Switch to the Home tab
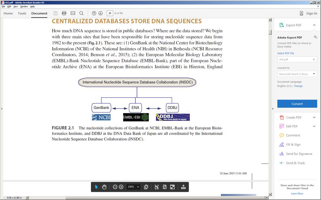Screen dimensions: 321x200 click(x=8, y=13)
